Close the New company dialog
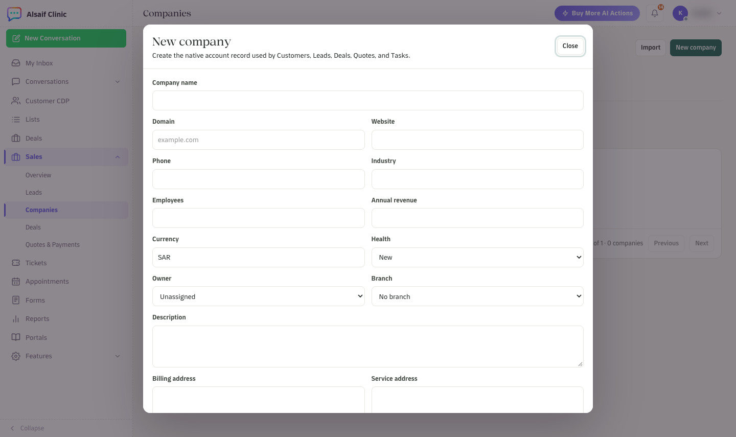 coord(570,46)
